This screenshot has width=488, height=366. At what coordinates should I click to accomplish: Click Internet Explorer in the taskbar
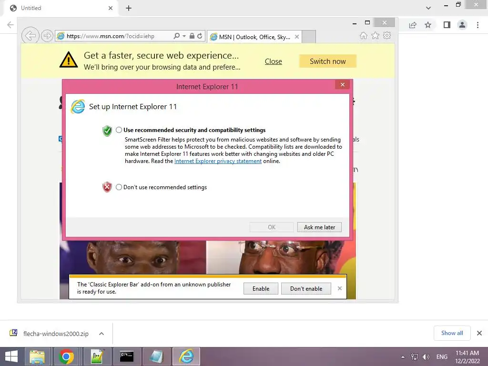[x=186, y=356]
